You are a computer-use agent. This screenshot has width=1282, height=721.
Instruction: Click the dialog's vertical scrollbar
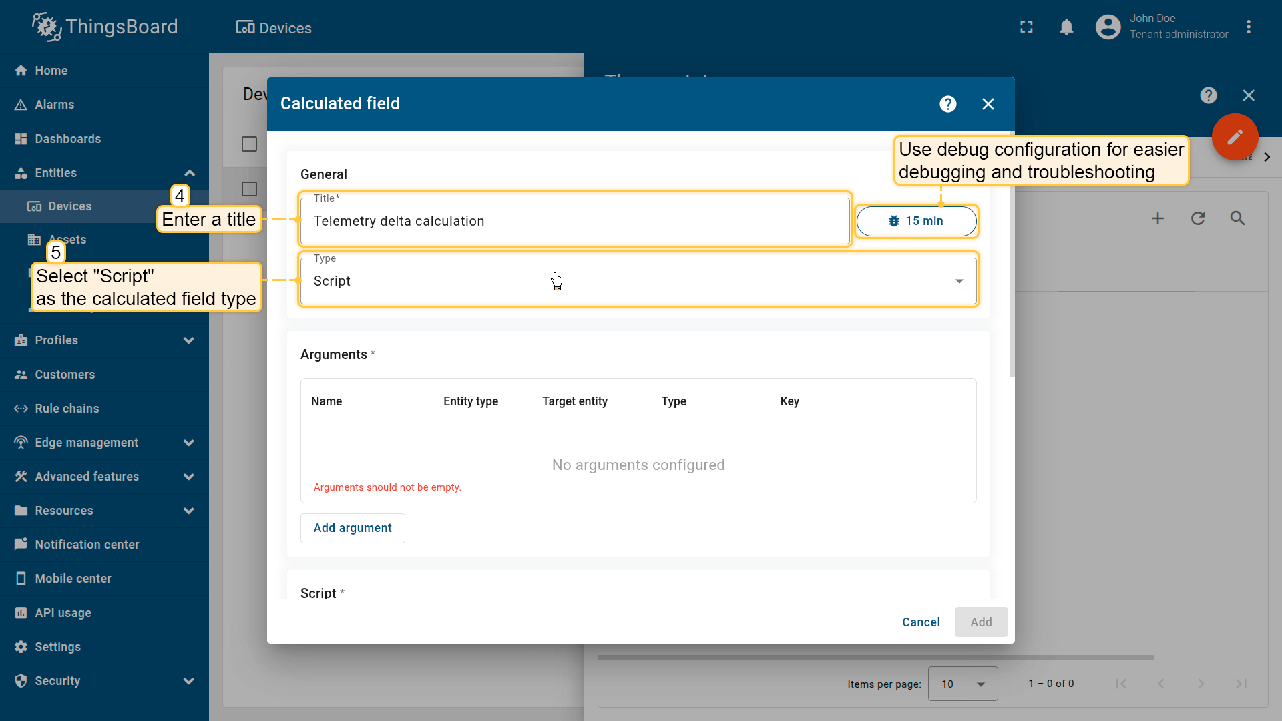(1012, 280)
